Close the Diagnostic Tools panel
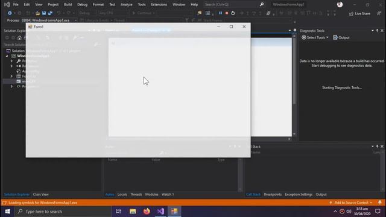 pos(382,31)
